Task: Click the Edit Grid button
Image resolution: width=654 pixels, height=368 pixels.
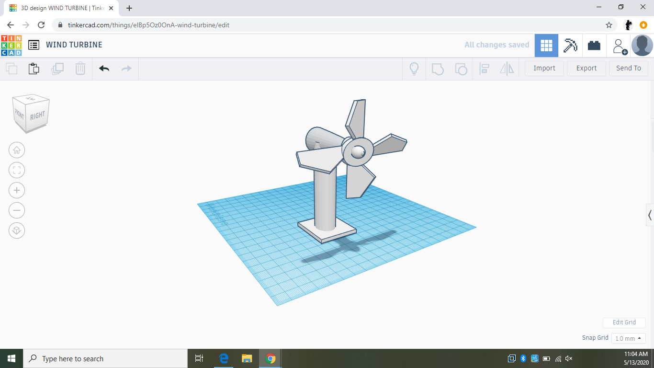Action: 624,322
